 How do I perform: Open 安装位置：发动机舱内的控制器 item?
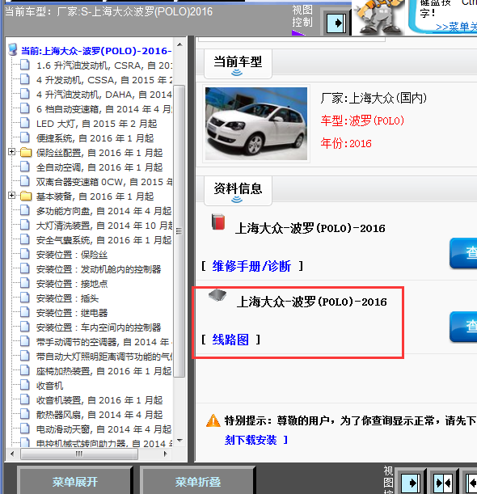[99, 269]
